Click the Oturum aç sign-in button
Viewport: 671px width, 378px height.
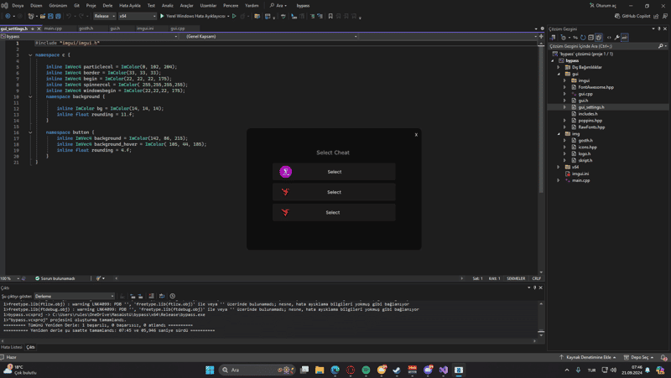pos(603,6)
